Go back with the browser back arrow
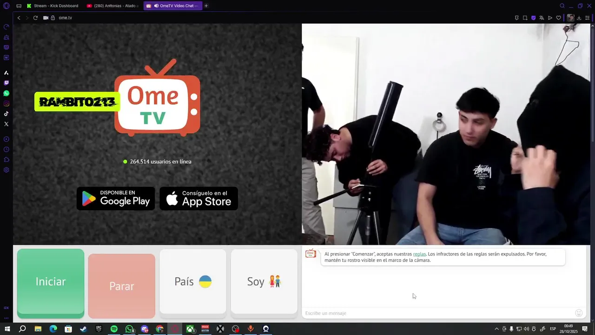 pyautogui.click(x=19, y=18)
